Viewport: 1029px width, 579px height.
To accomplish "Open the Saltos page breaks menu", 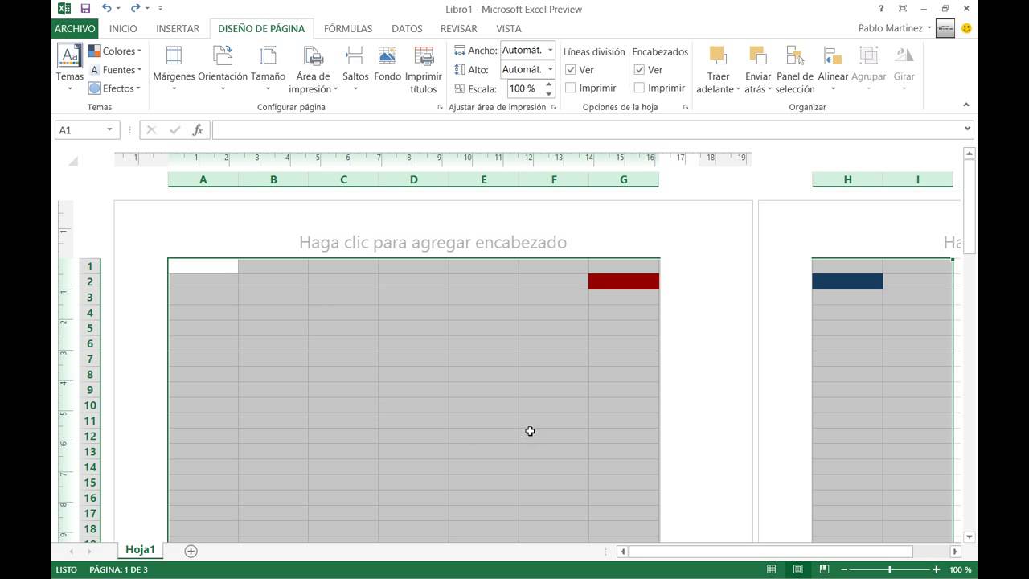I will click(355, 68).
